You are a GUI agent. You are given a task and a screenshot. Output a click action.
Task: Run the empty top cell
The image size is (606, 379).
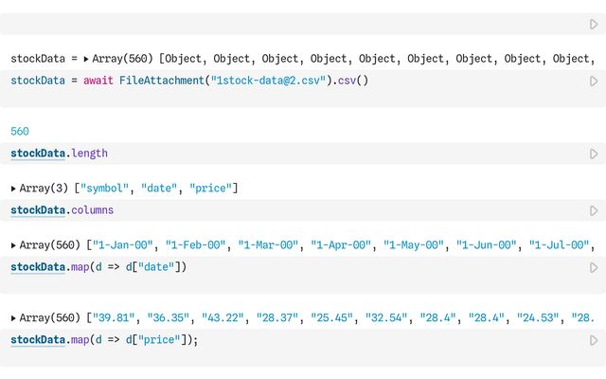(594, 24)
